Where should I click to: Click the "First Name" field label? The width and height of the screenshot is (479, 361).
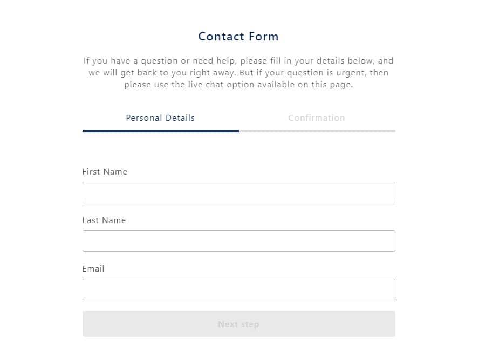click(105, 172)
